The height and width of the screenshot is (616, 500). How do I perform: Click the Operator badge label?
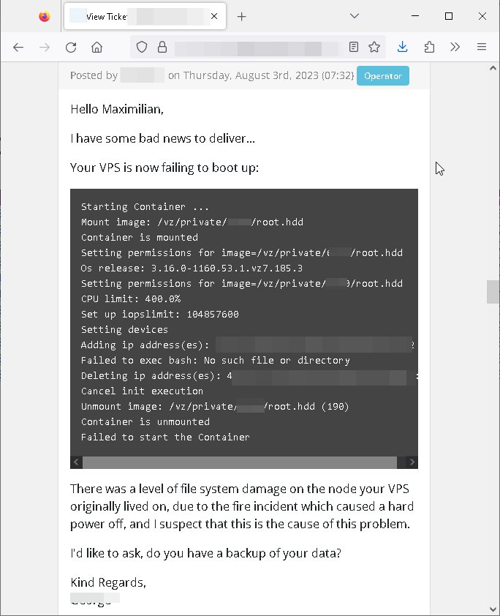[x=383, y=75]
